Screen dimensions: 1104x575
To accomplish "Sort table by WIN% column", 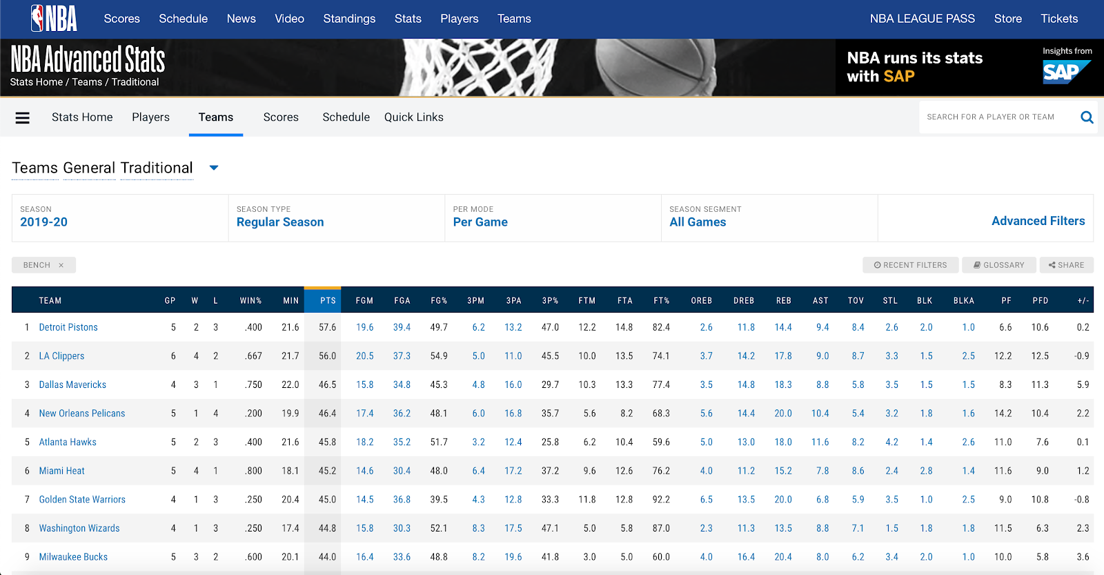I will click(x=250, y=301).
